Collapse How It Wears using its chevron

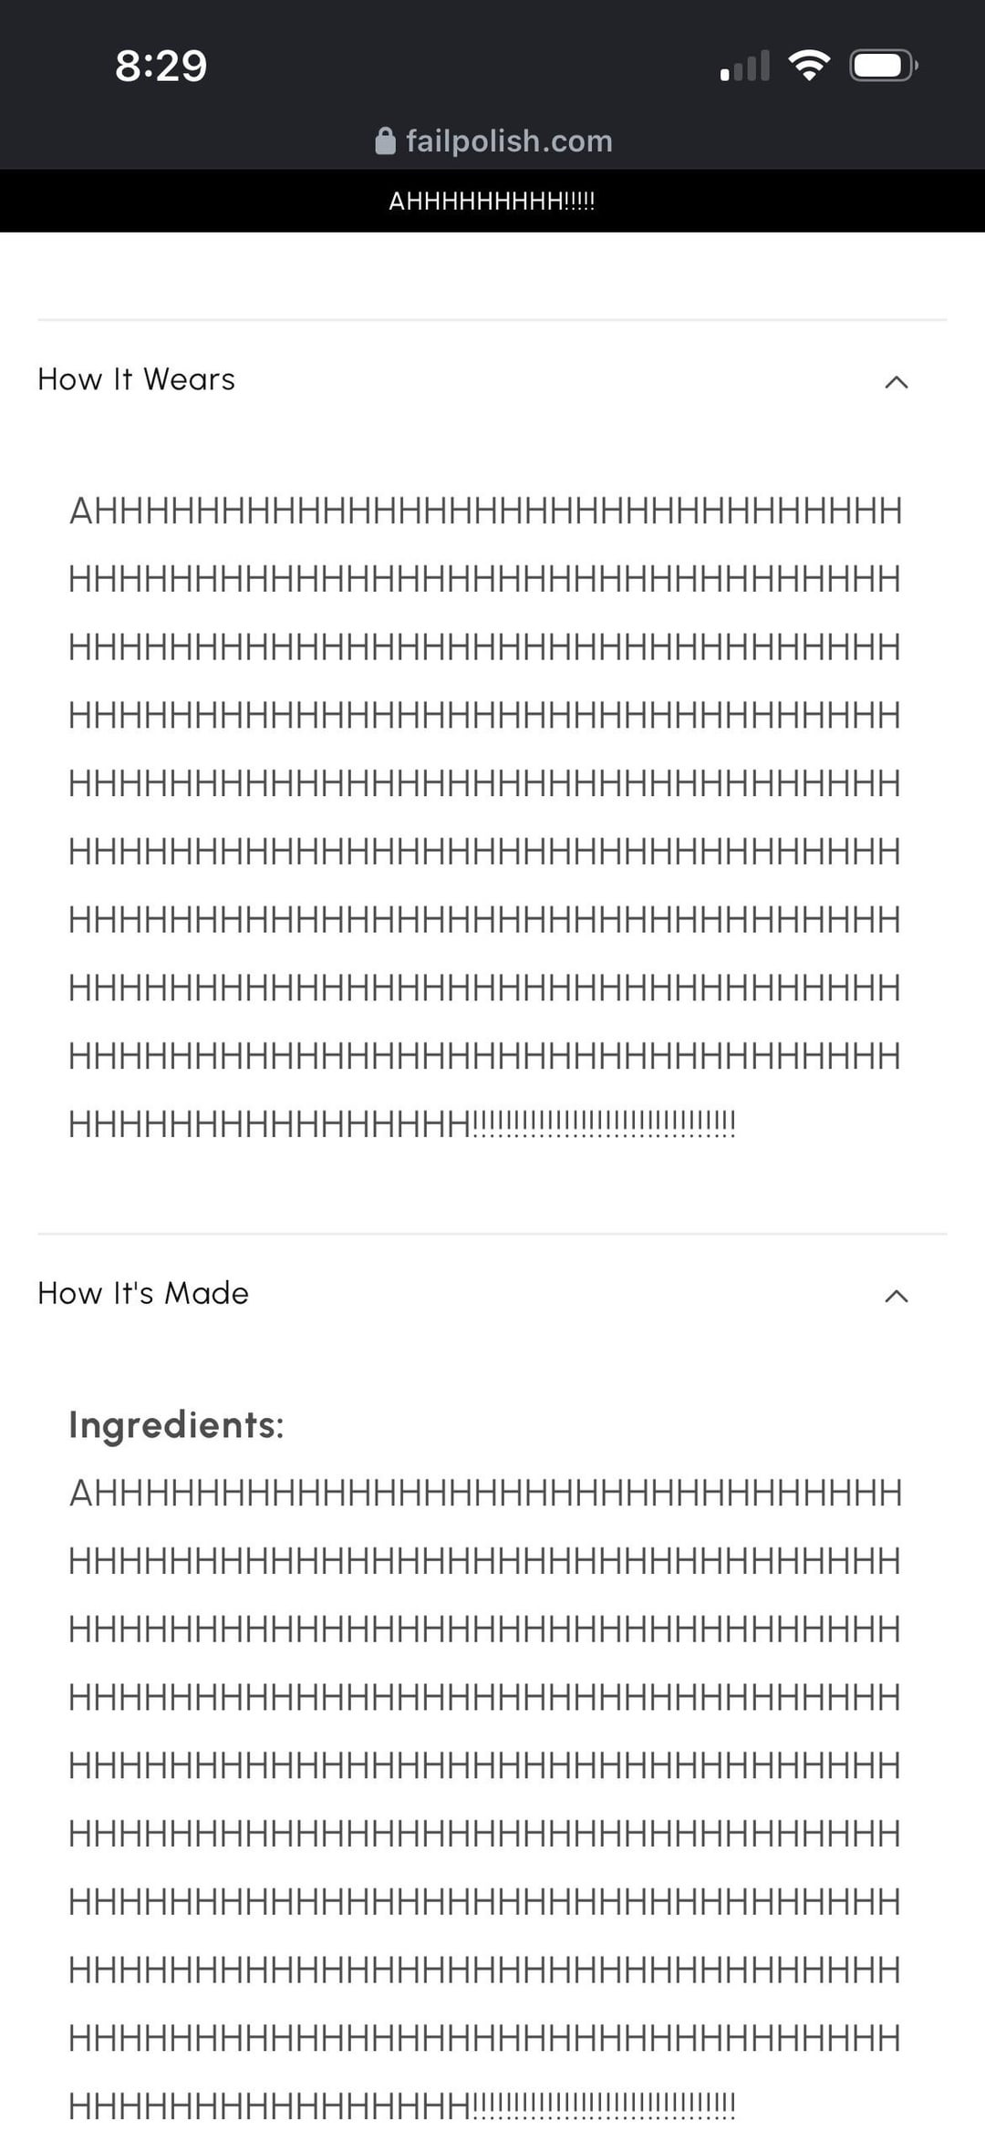[x=897, y=382]
